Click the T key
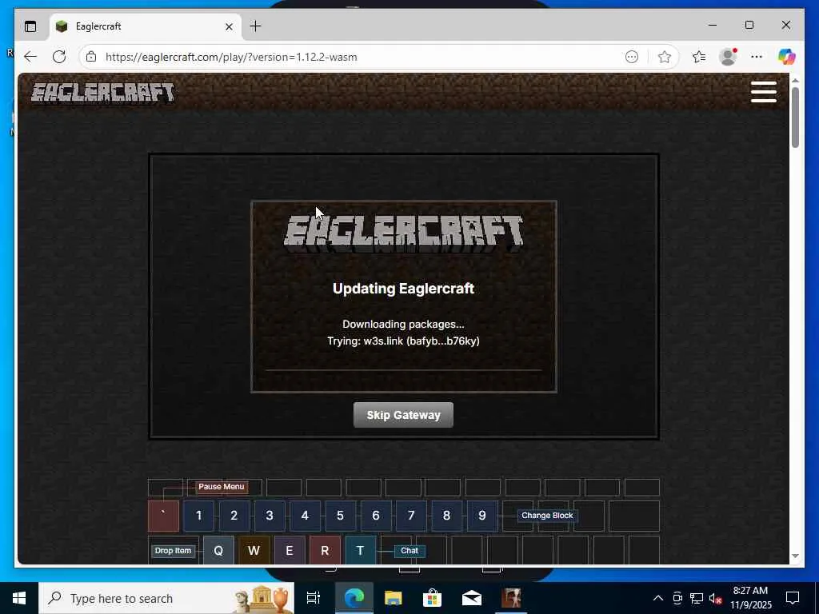 pyautogui.click(x=360, y=550)
